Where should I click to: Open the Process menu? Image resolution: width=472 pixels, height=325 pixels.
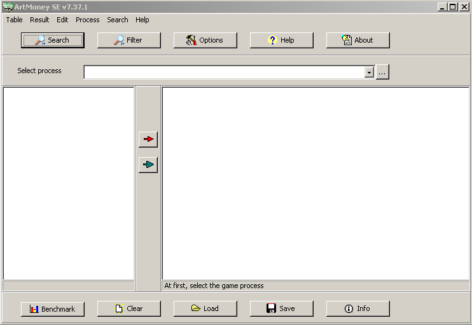87,20
